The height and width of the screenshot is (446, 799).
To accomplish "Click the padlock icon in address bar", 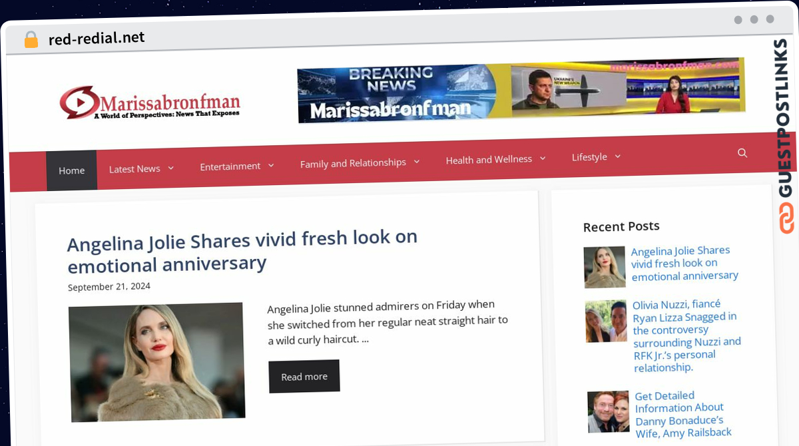I will 31,40.
